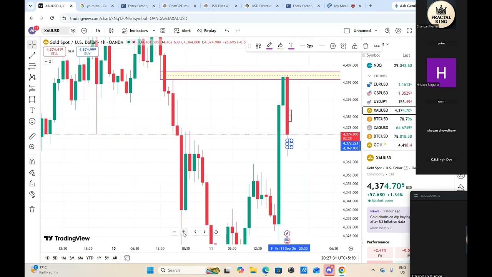This screenshot has height=277, width=492.
Task: Add alert on the selected drawing
Action: click(344, 46)
